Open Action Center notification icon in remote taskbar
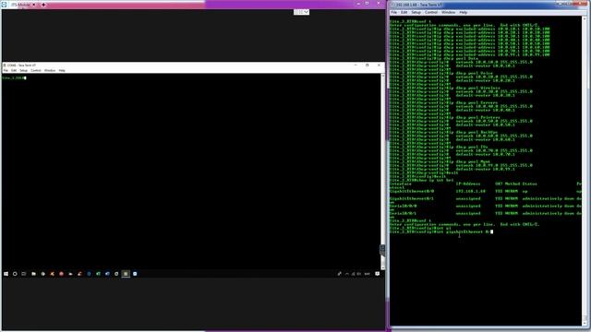The height and width of the screenshot is (332, 591). click(378, 274)
